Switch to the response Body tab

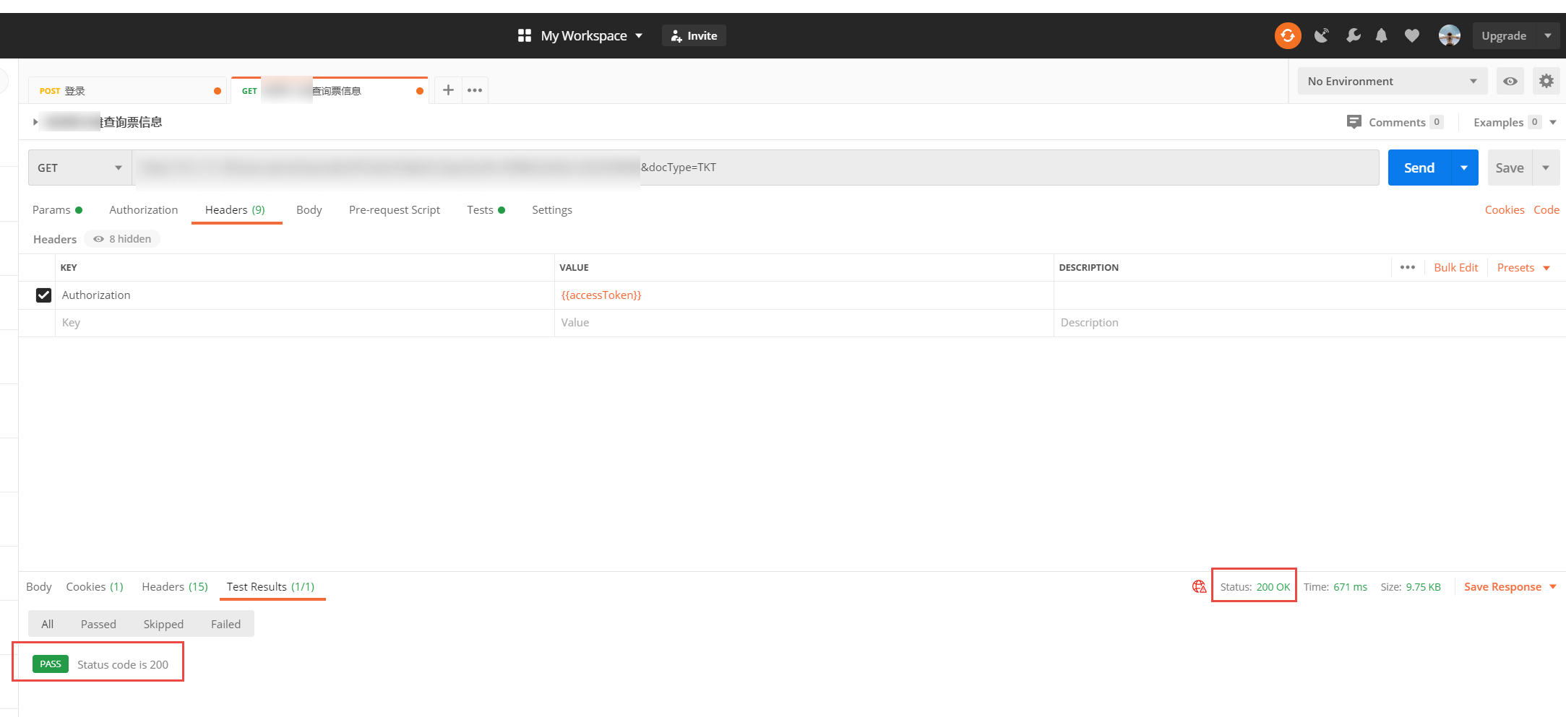39,586
